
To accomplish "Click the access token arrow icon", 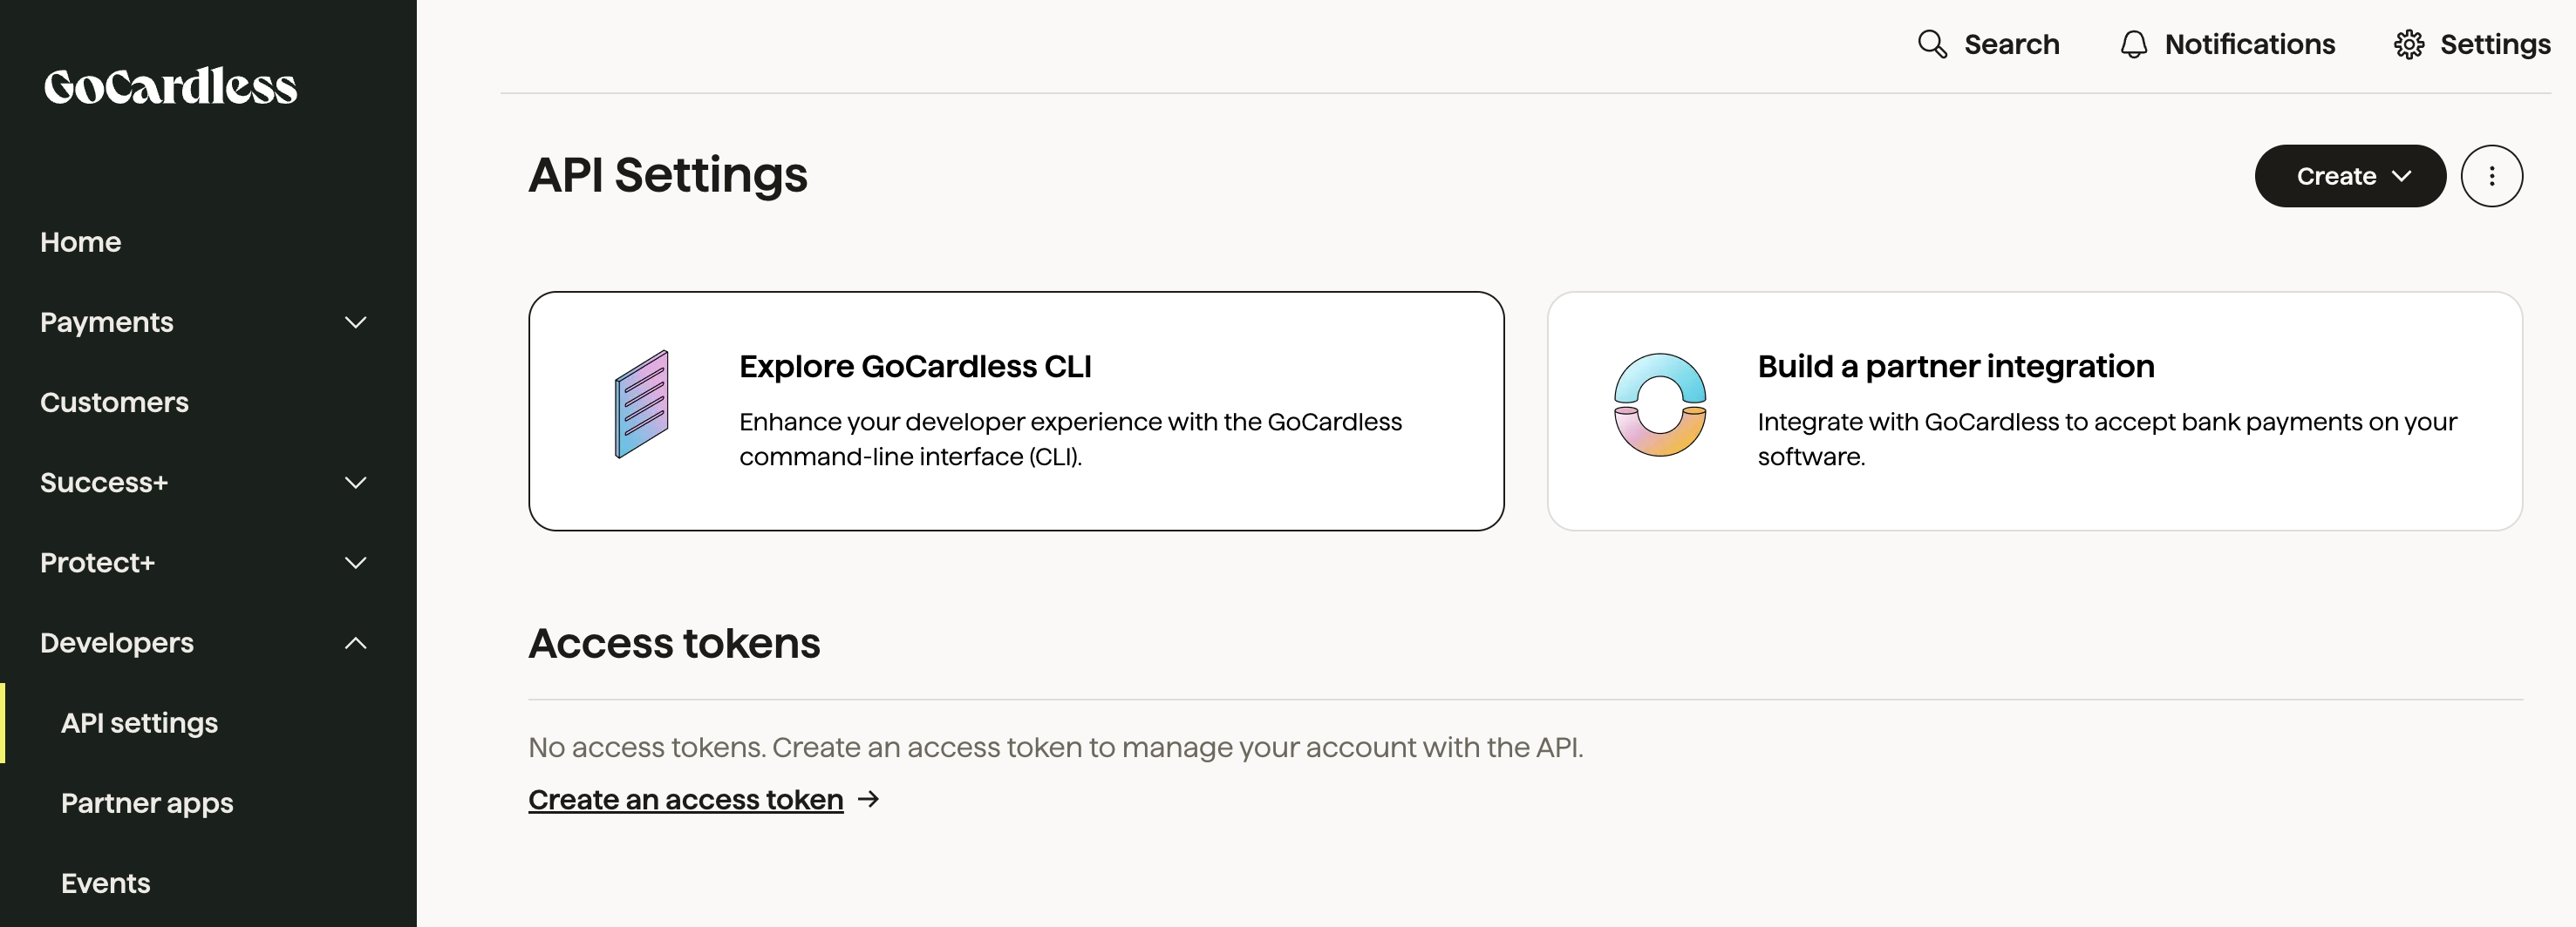I will 868,800.
